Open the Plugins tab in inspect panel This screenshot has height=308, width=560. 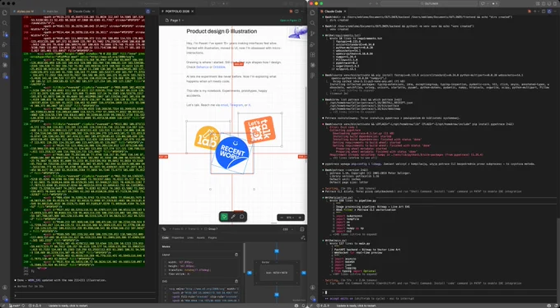pyautogui.click(x=212, y=237)
